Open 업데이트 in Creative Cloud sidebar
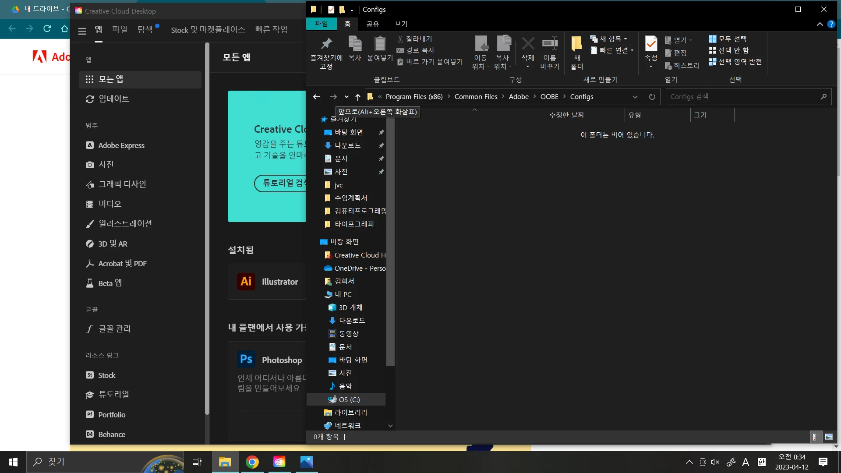This screenshot has height=473, width=841. point(114,99)
